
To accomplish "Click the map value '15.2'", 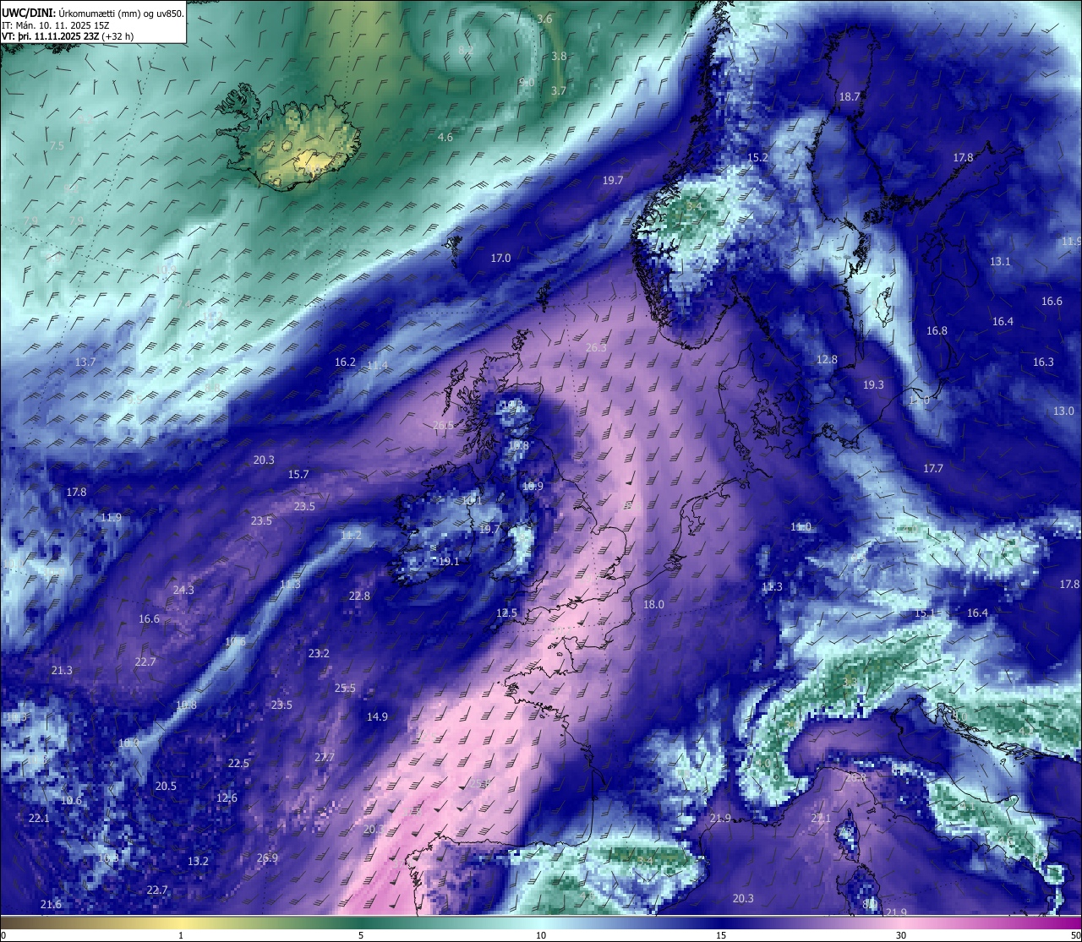I will click(x=757, y=157).
